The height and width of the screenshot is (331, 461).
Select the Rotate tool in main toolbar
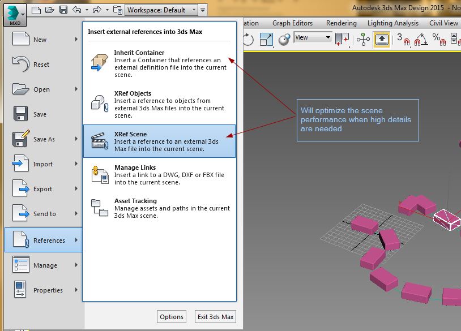[x=249, y=40]
